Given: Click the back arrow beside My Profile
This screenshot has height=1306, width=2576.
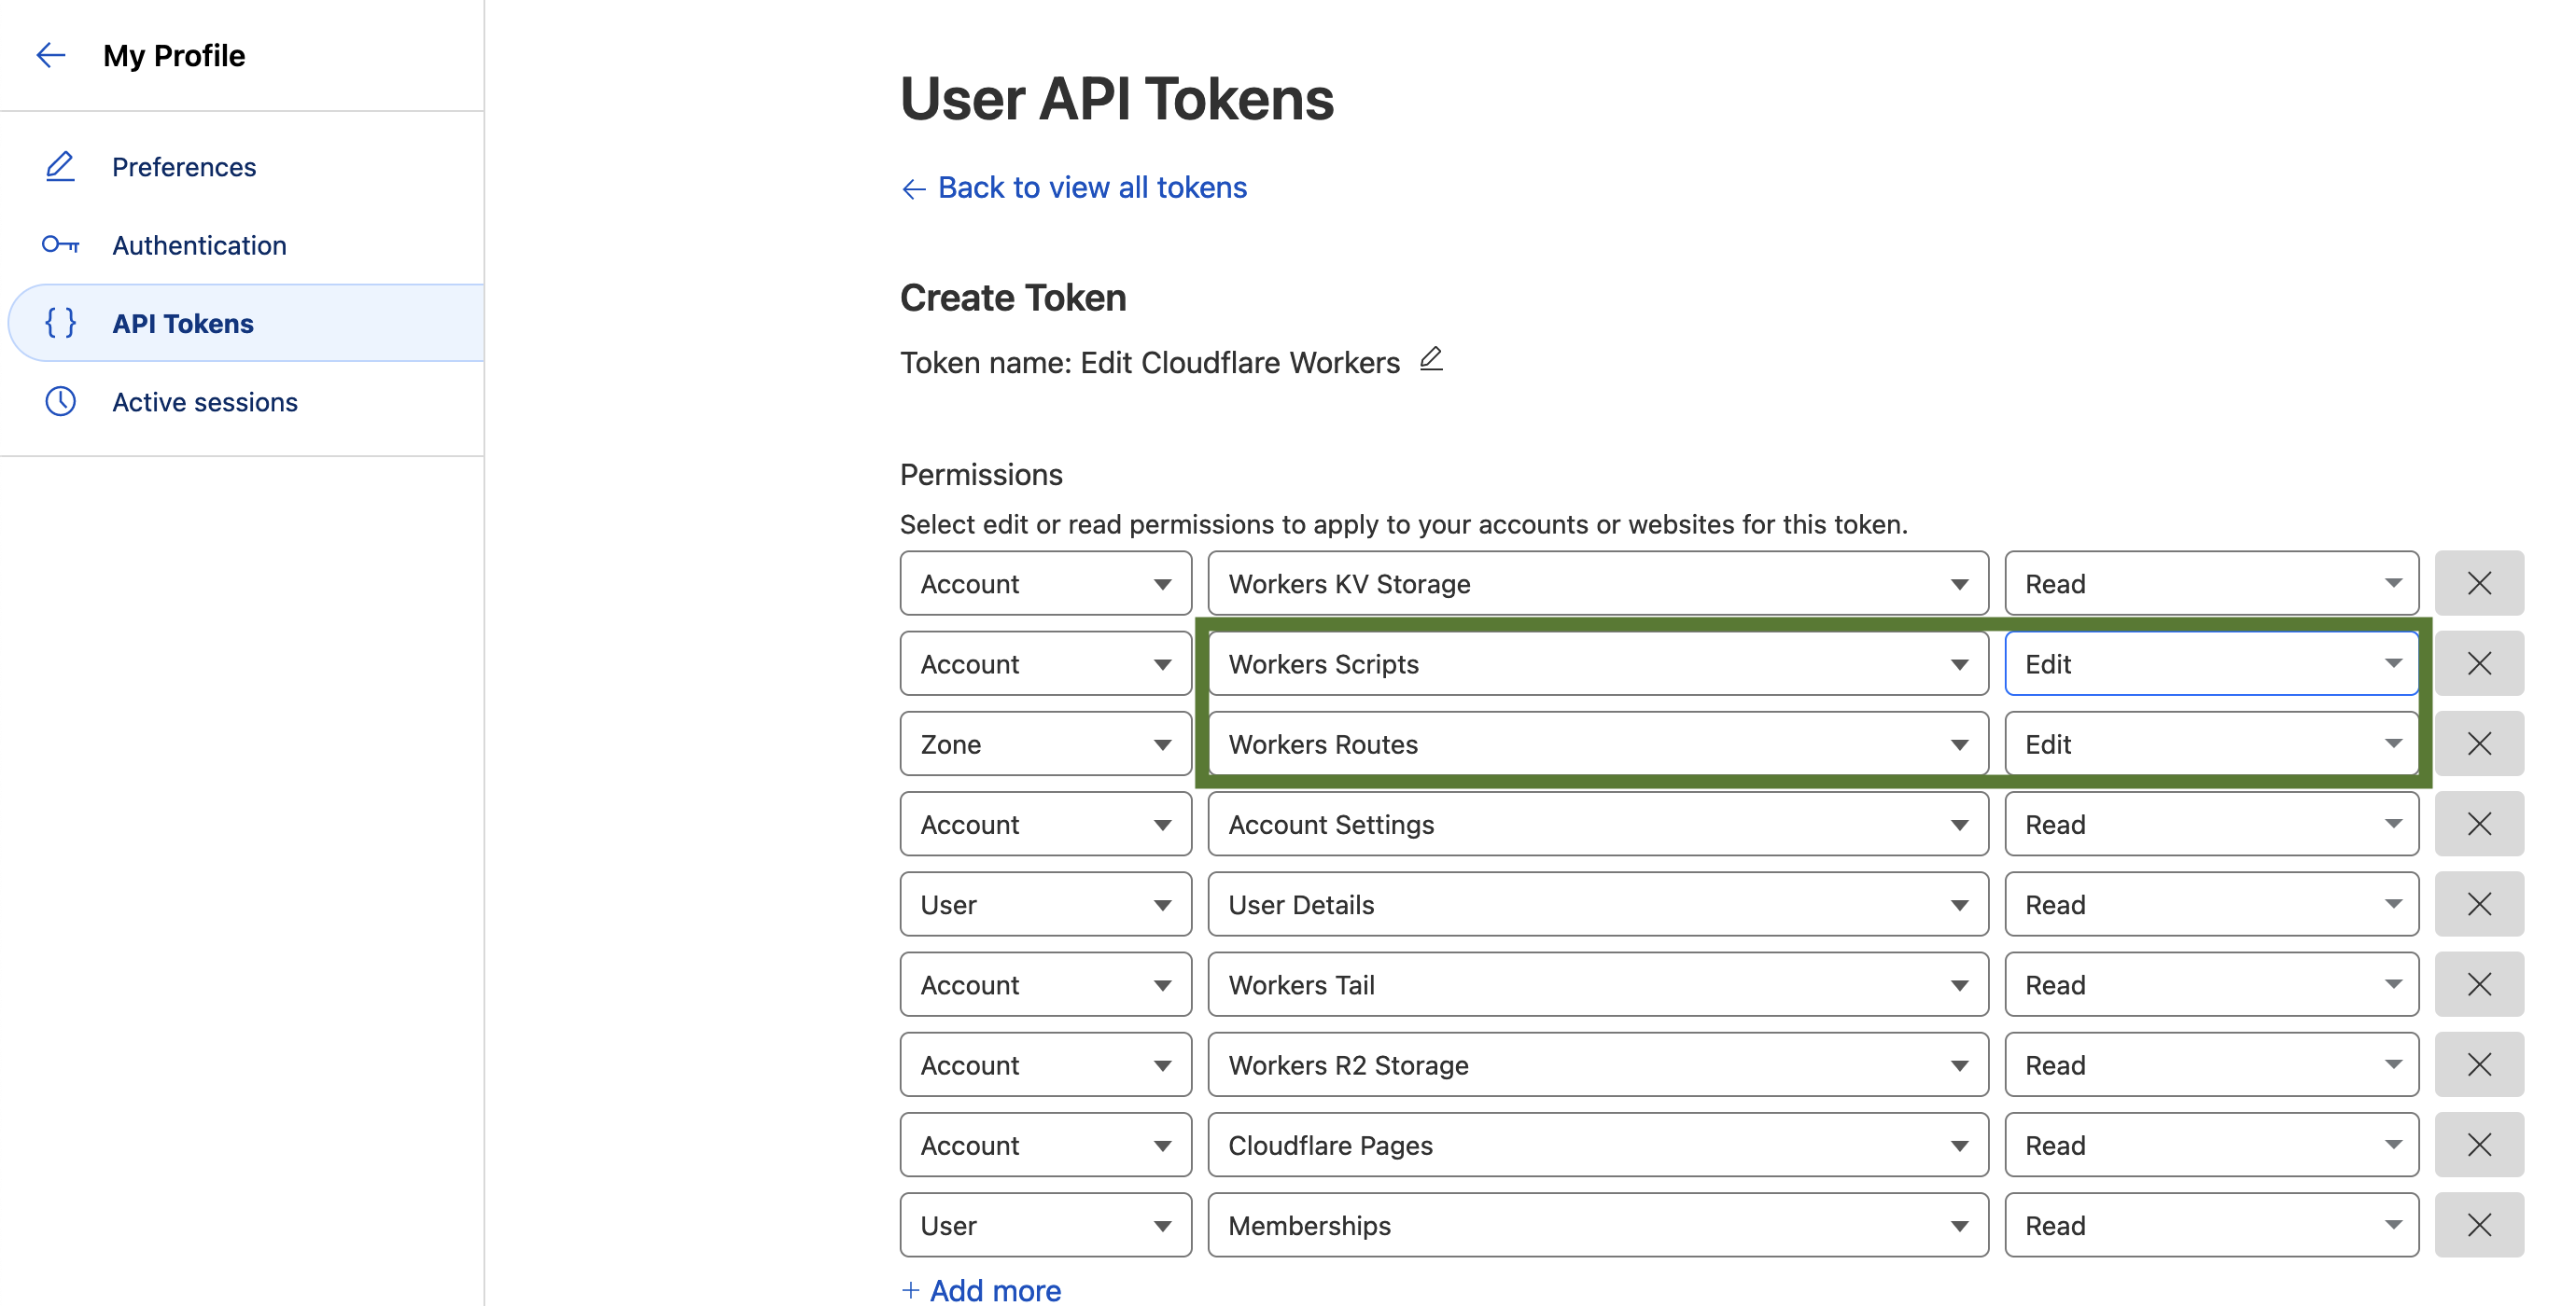Looking at the screenshot, I should [51, 55].
